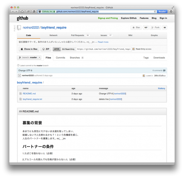The image size is (184, 178).
Task: Open boyfriend_require.txt file
Action: [x=32, y=99]
